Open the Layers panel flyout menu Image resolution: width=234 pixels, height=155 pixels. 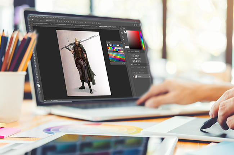click(148, 64)
